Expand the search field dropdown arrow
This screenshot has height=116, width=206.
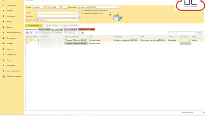point(195,33)
